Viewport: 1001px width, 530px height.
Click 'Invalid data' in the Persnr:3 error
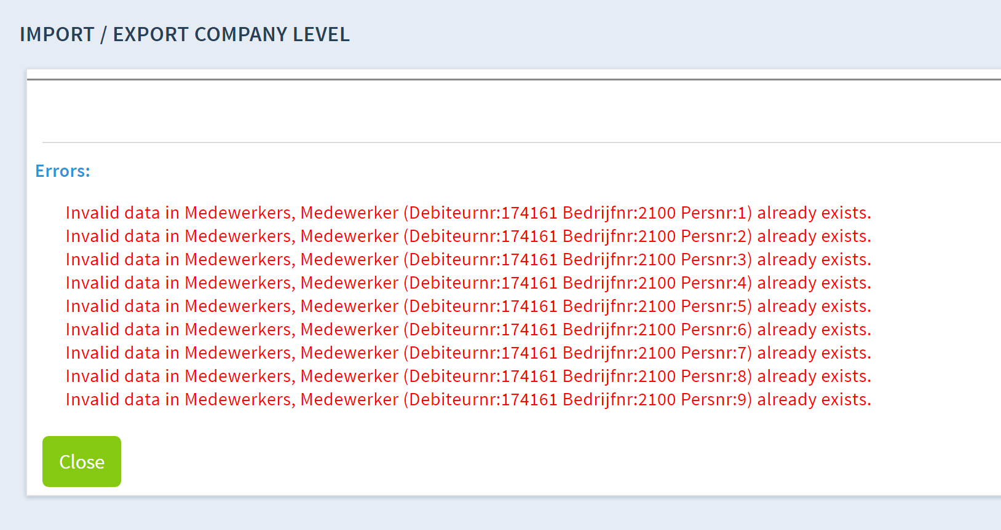click(113, 259)
